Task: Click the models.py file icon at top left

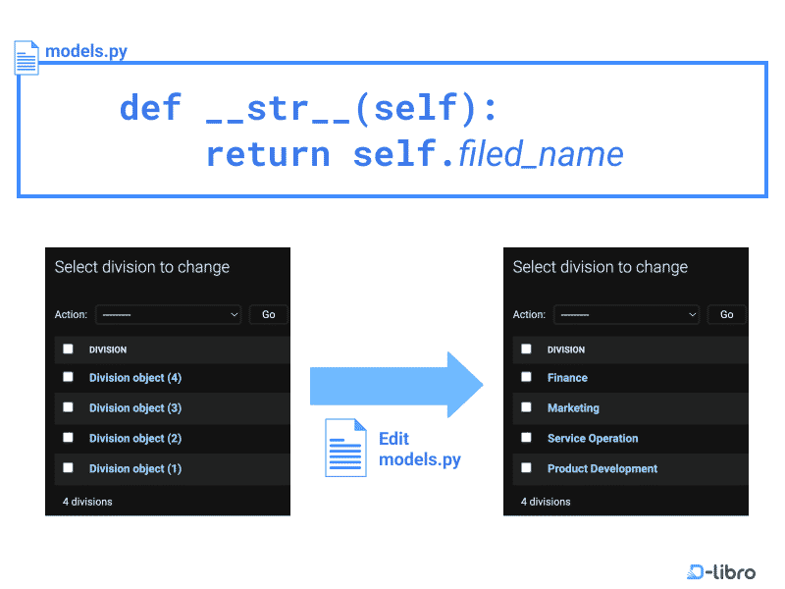Action: (x=26, y=57)
